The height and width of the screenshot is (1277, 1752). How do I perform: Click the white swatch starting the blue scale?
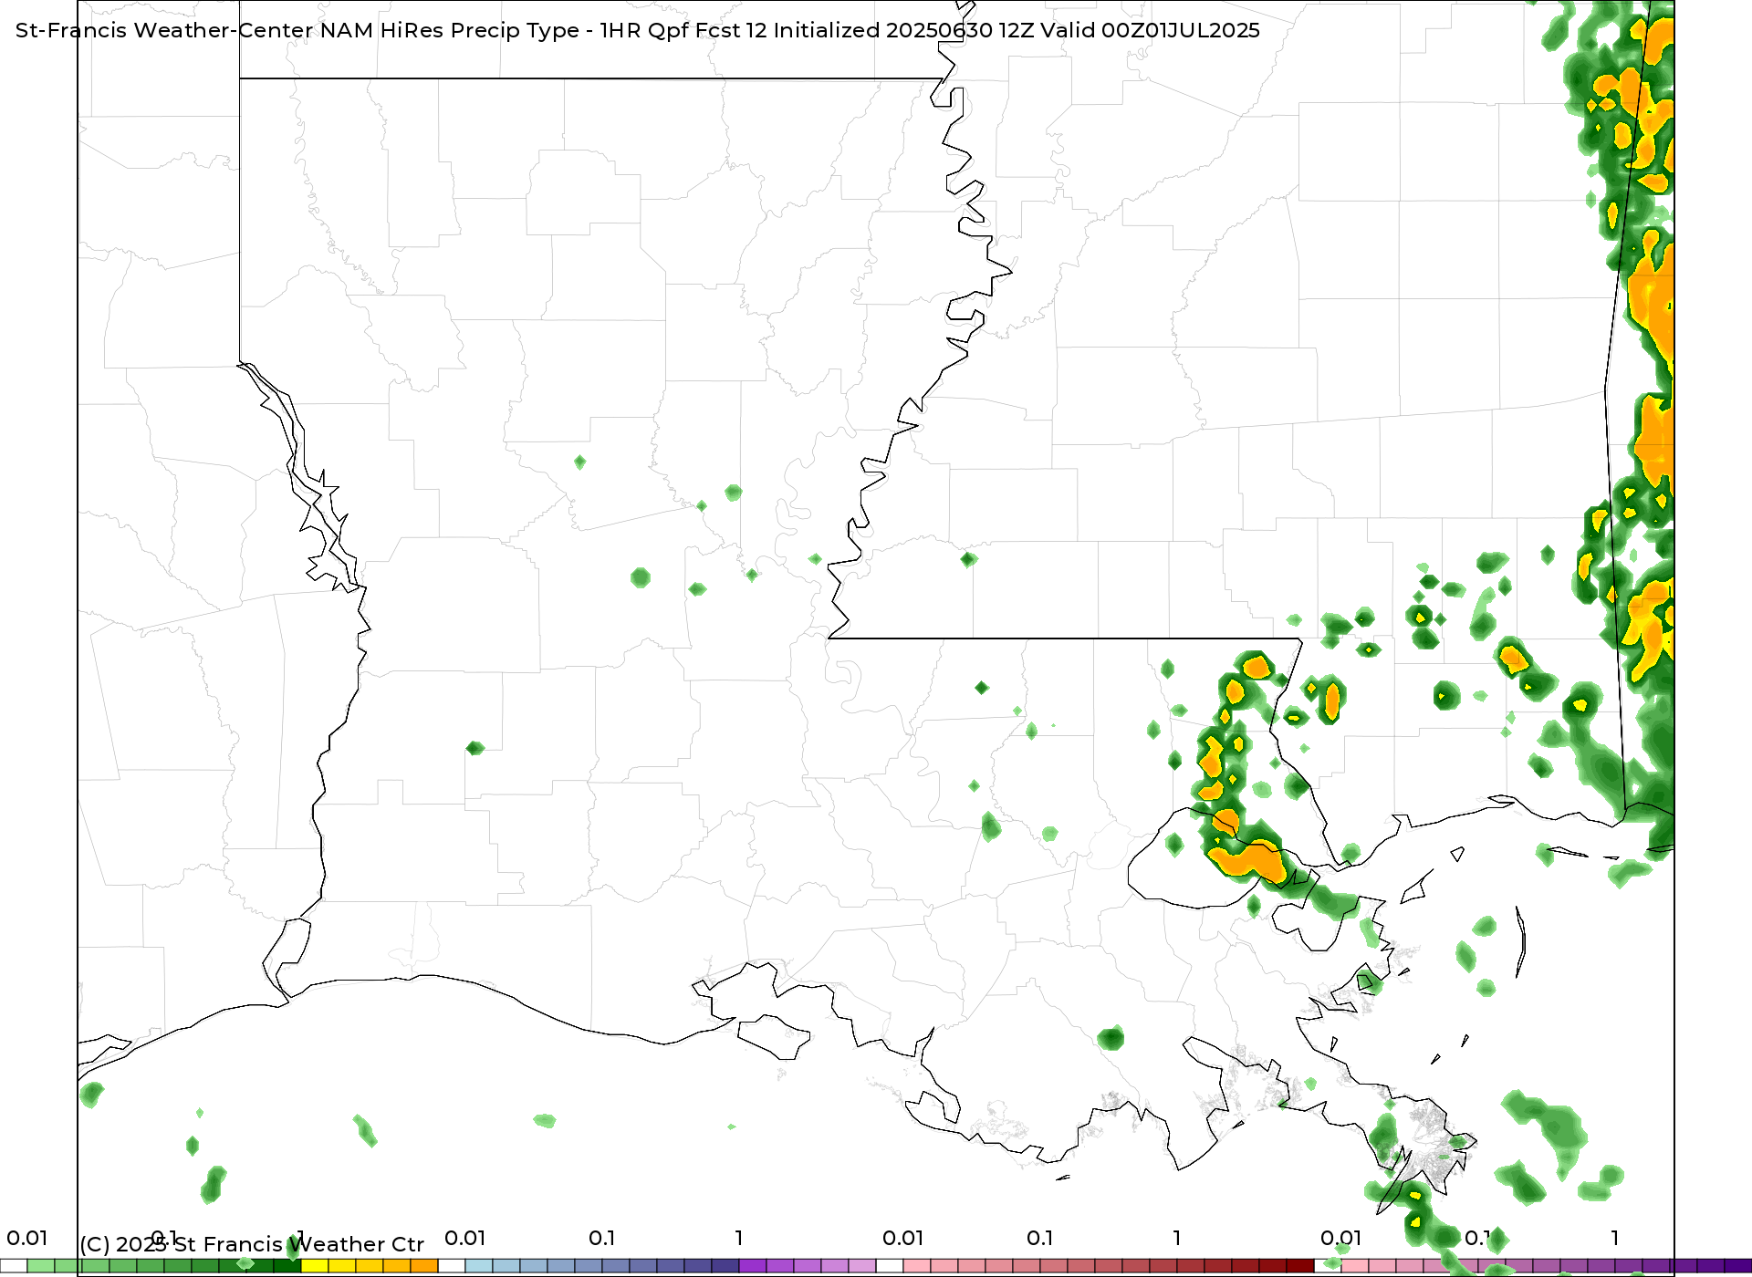[452, 1265]
